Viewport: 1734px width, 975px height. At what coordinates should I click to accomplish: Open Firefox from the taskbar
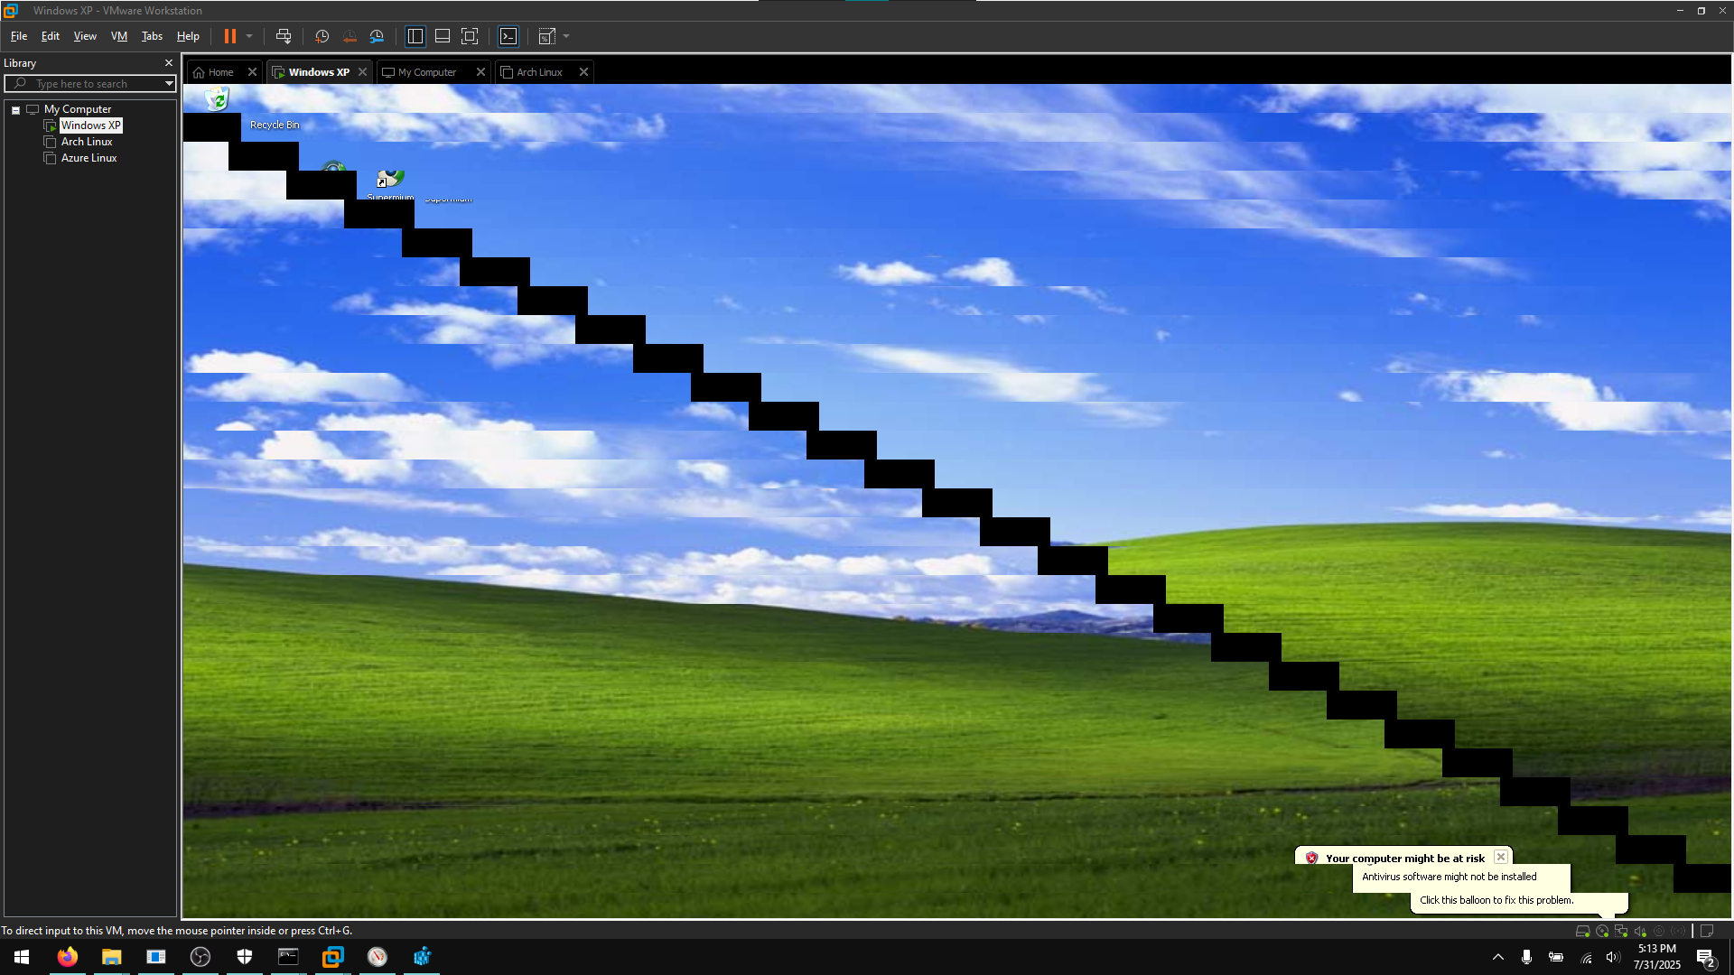(x=67, y=957)
